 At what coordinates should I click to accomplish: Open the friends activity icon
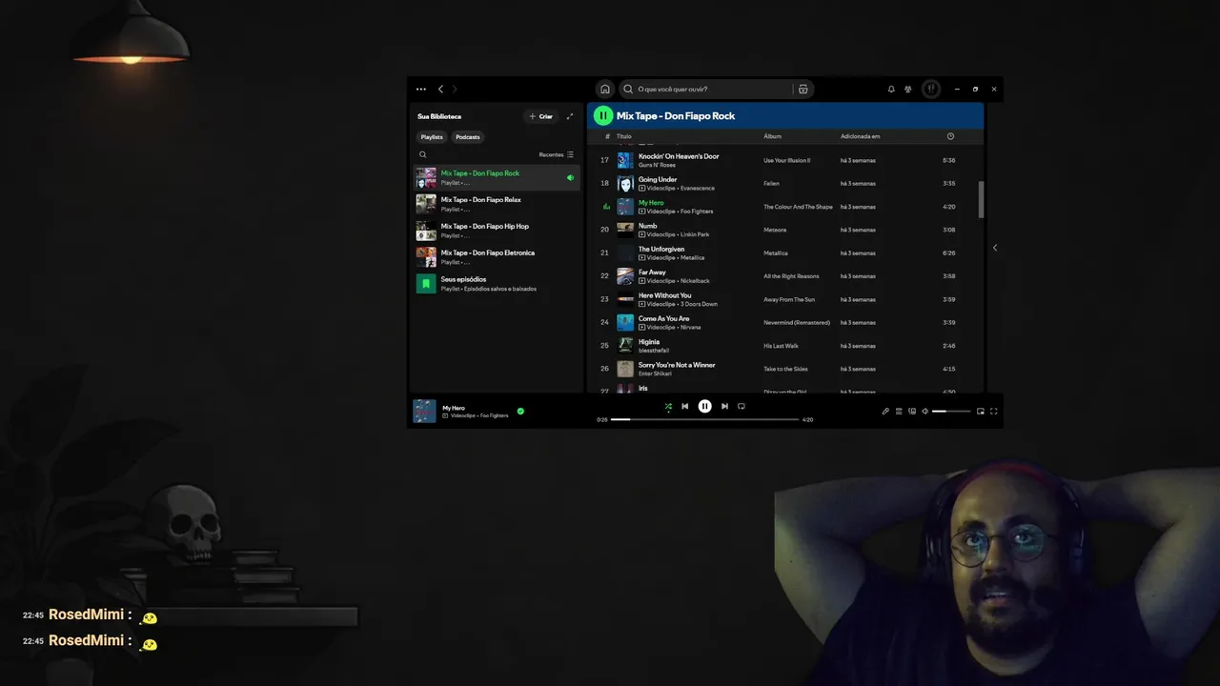908,89
